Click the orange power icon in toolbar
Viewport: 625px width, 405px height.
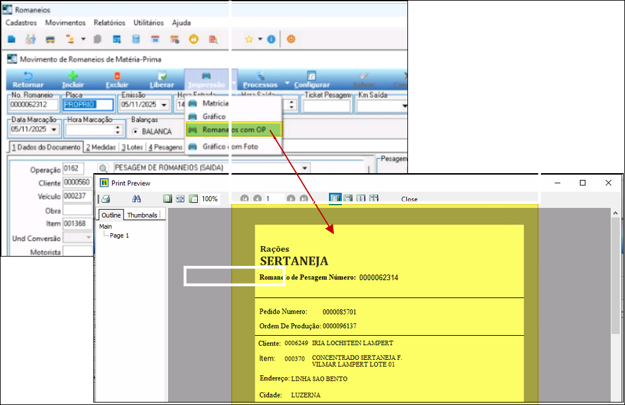pyautogui.click(x=291, y=39)
